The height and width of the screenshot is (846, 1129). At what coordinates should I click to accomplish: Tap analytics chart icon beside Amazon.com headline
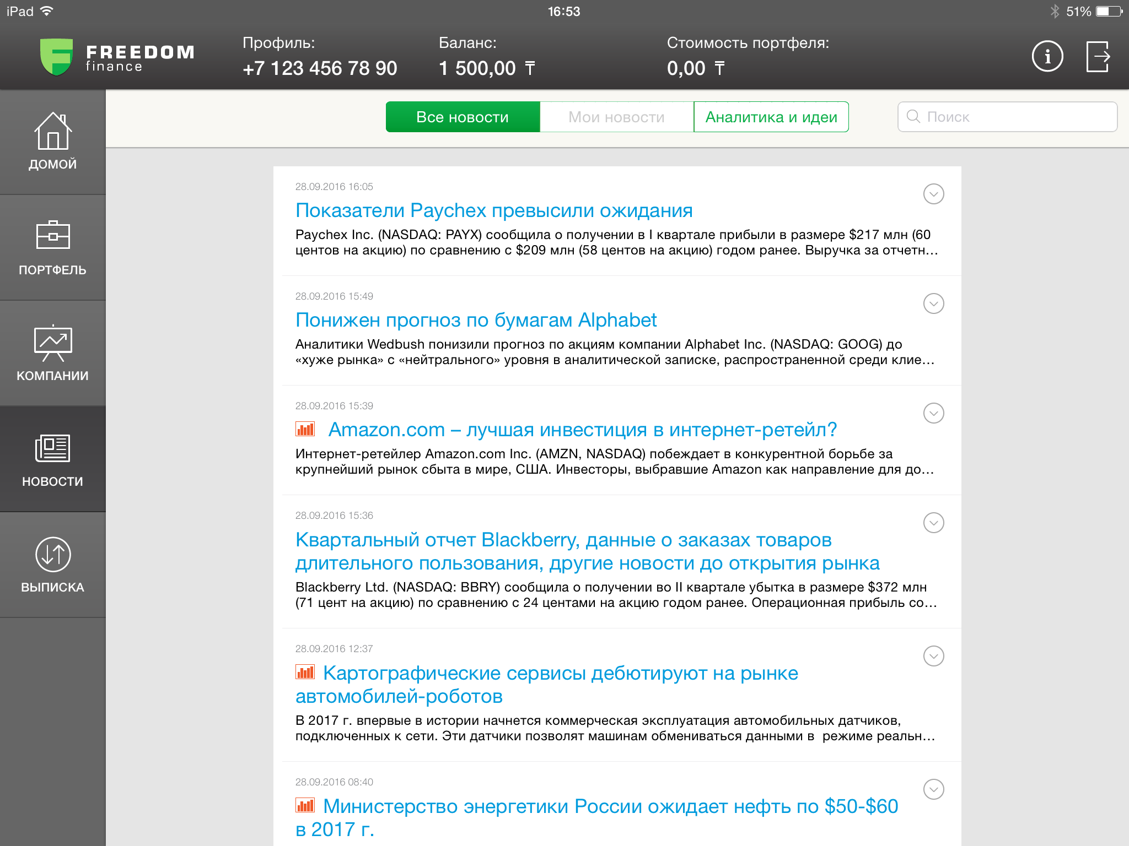point(305,429)
